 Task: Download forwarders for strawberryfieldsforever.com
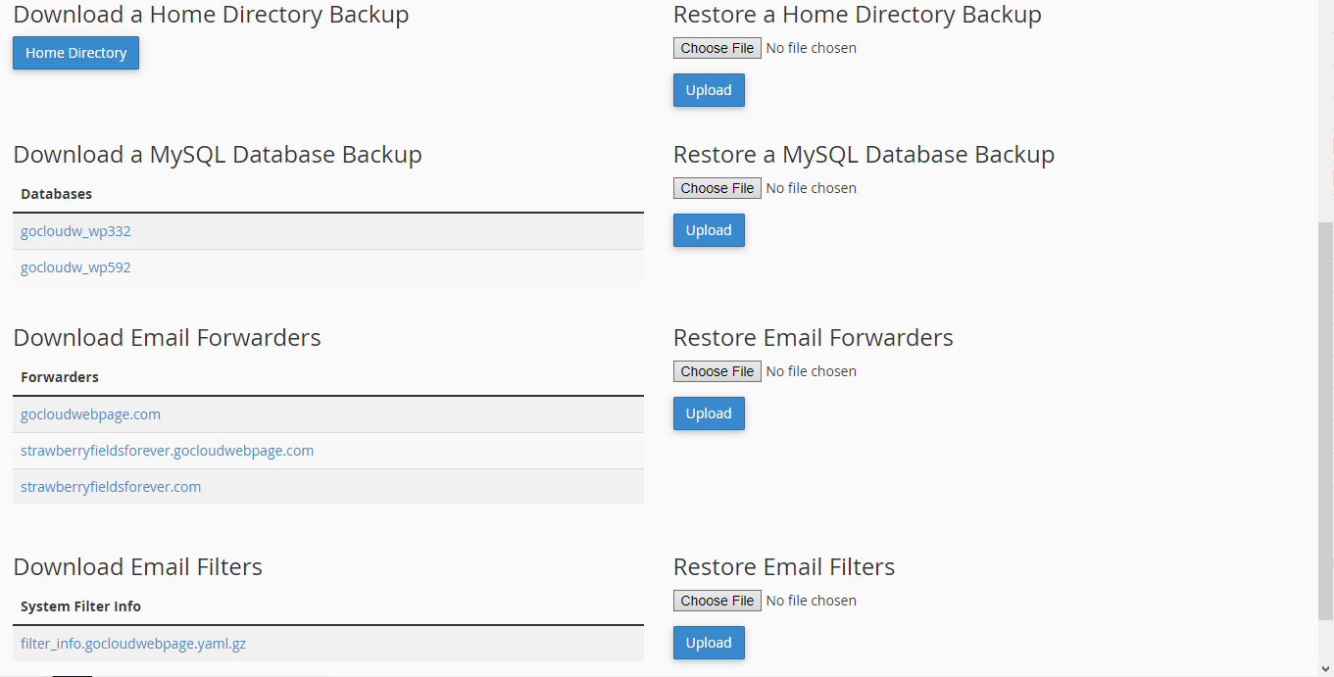(x=111, y=487)
